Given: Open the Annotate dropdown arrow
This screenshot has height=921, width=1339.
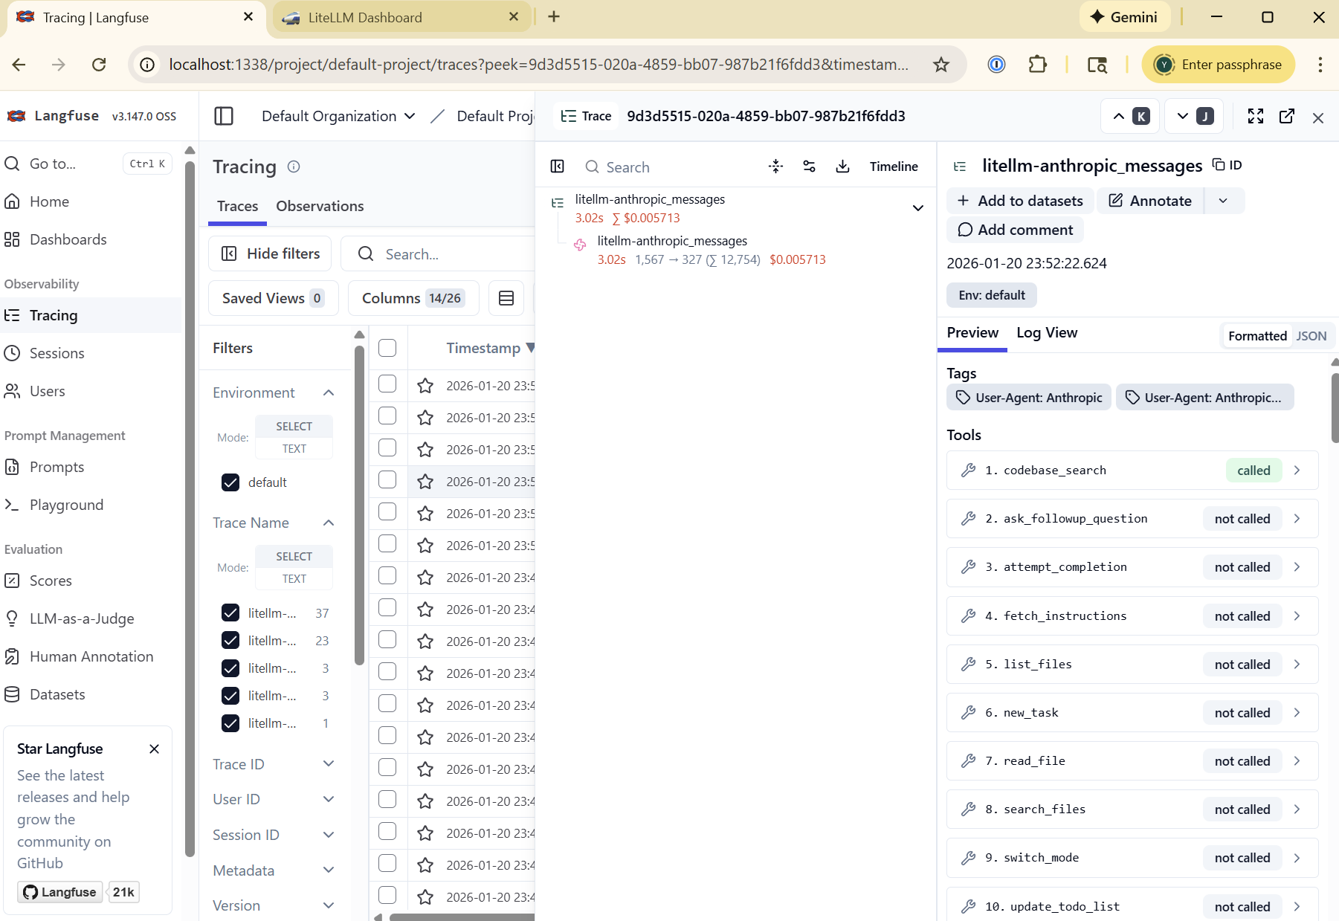Looking at the screenshot, I should pyautogui.click(x=1224, y=201).
